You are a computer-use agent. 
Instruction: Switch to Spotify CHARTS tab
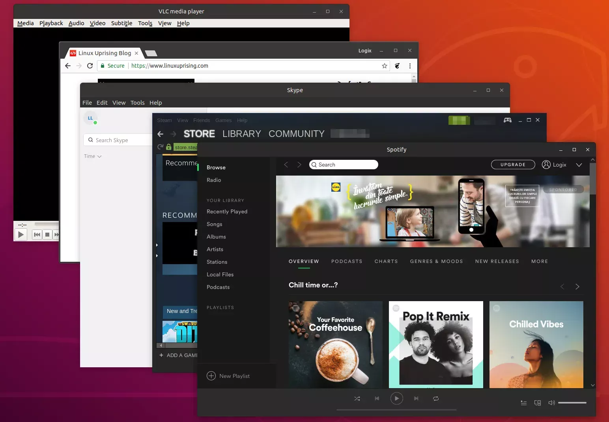[386, 261]
